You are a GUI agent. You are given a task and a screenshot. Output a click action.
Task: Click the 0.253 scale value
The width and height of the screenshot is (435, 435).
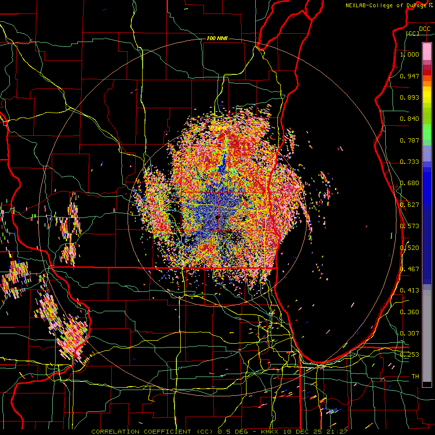tap(409, 355)
